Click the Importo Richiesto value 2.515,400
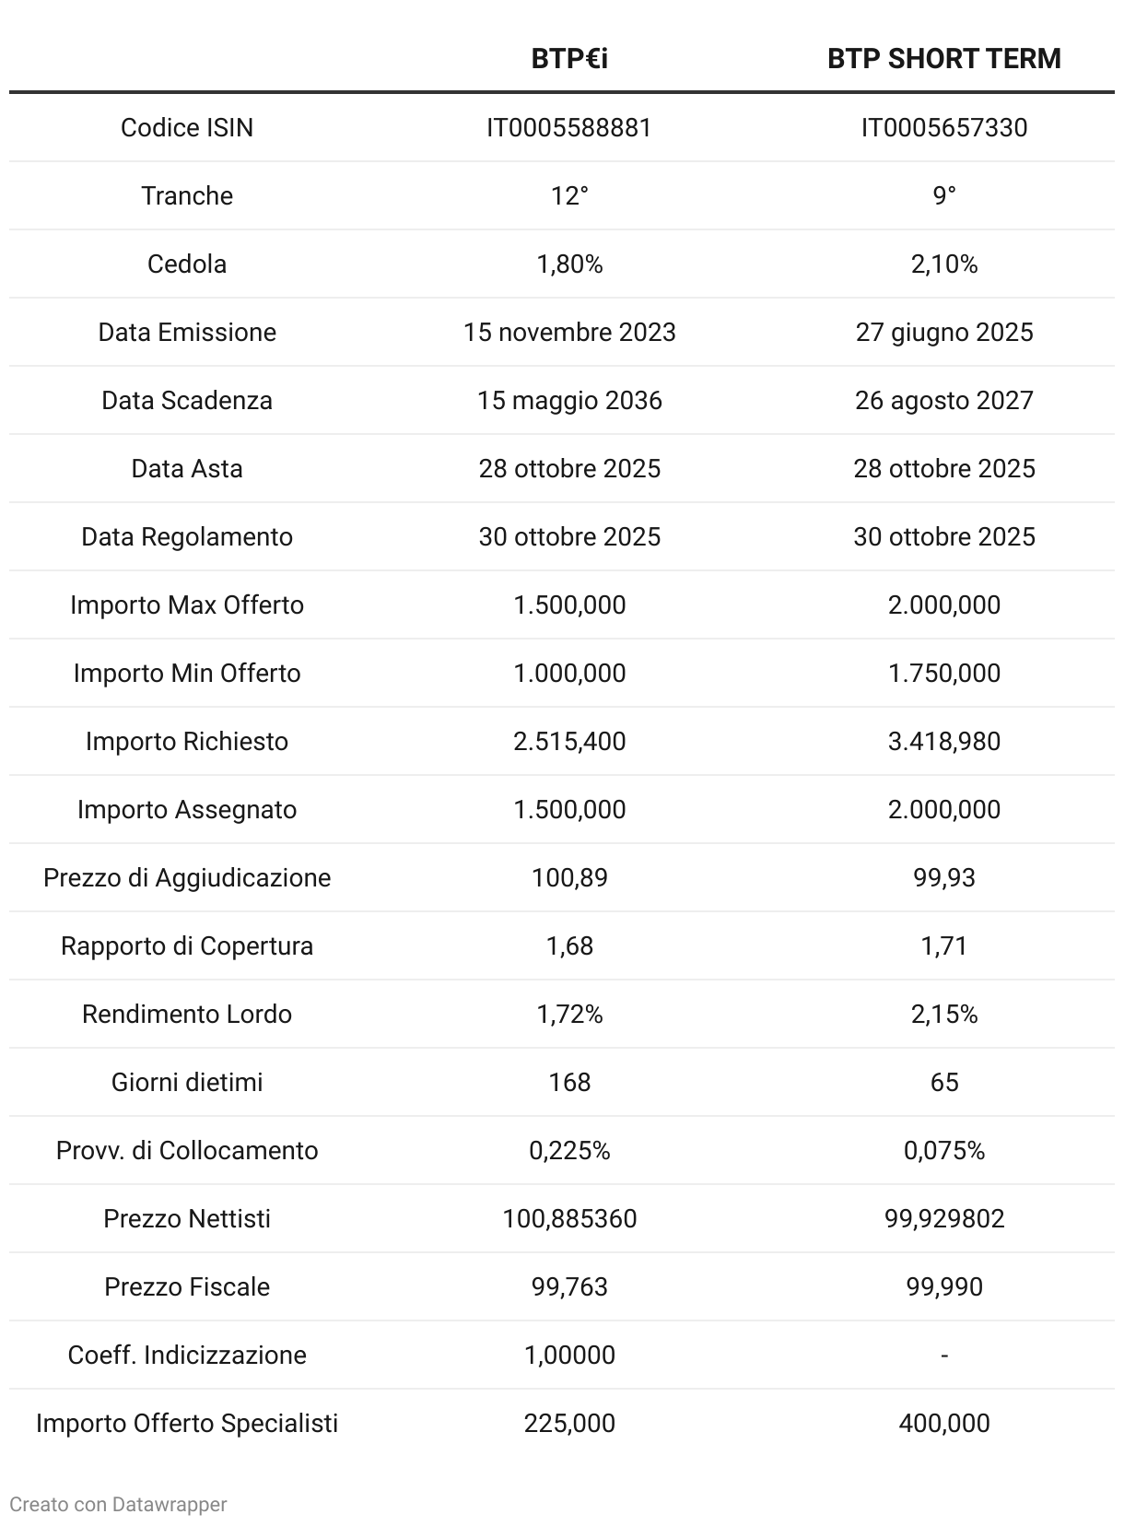 (x=569, y=741)
